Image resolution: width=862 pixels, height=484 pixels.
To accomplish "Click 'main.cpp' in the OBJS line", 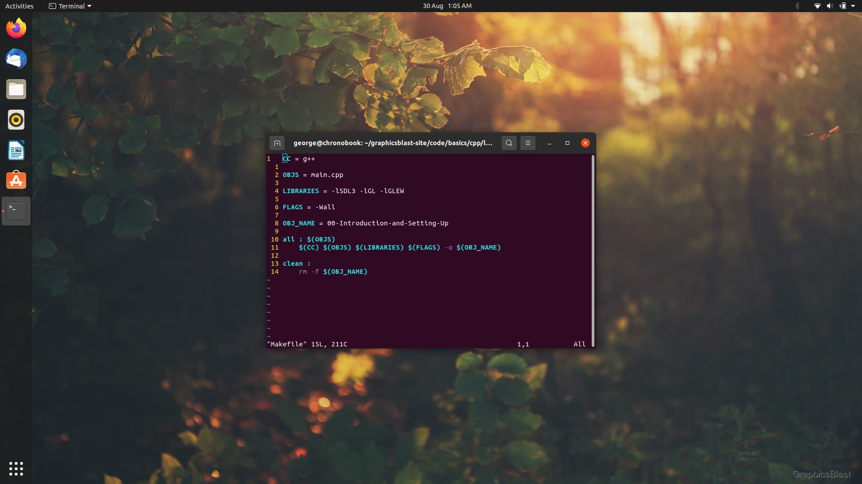I will (x=327, y=175).
